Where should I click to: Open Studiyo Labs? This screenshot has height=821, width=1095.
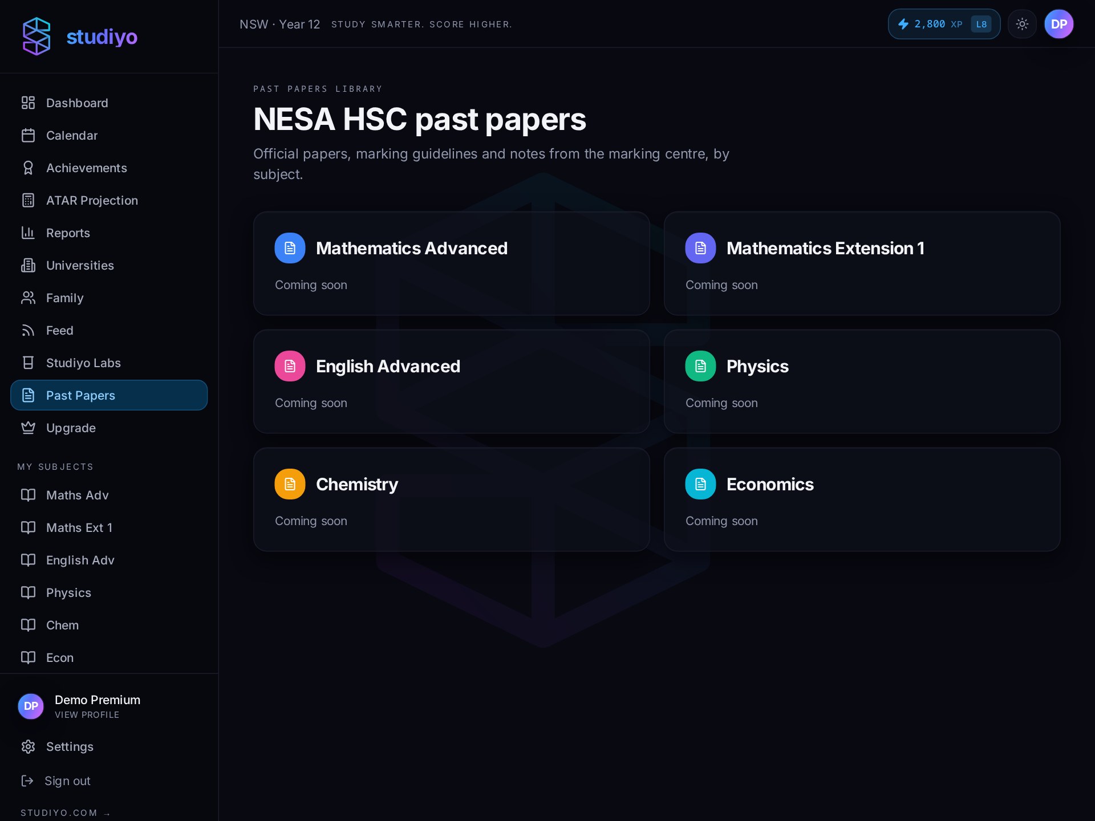point(109,363)
